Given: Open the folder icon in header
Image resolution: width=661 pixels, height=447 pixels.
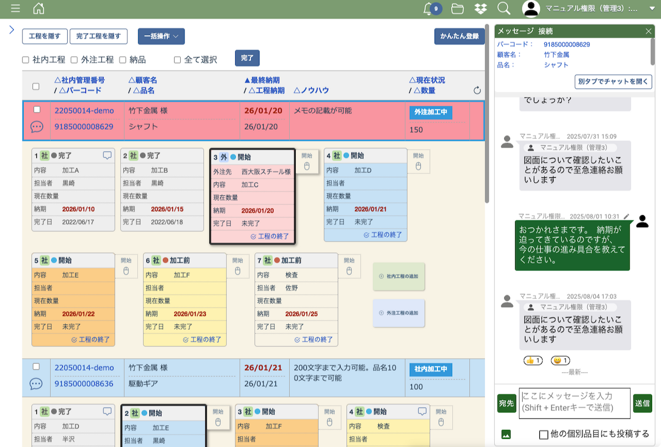Looking at the screenshot, I should (457, 8).
